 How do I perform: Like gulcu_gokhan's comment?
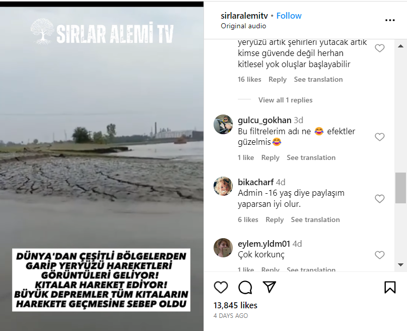tap(380, 137)
